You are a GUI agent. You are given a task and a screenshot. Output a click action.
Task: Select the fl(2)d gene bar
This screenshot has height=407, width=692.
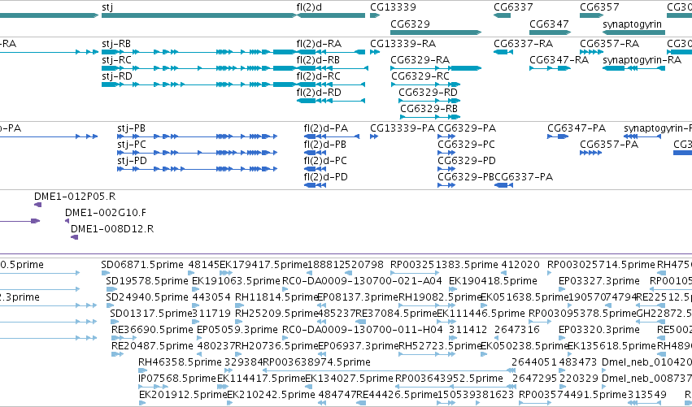click(x=331, y=15)
